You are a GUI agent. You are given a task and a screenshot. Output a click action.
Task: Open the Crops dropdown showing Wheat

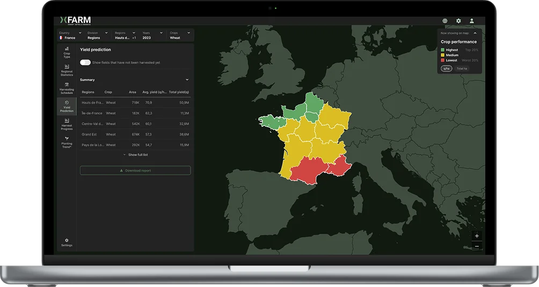(x=180, y=35)
